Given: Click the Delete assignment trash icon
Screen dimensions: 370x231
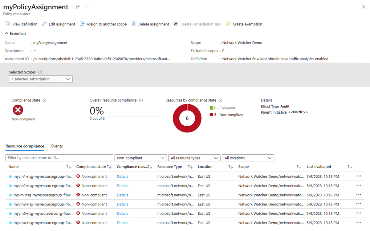Looking at the screenshot, I should tap(134, 24).
